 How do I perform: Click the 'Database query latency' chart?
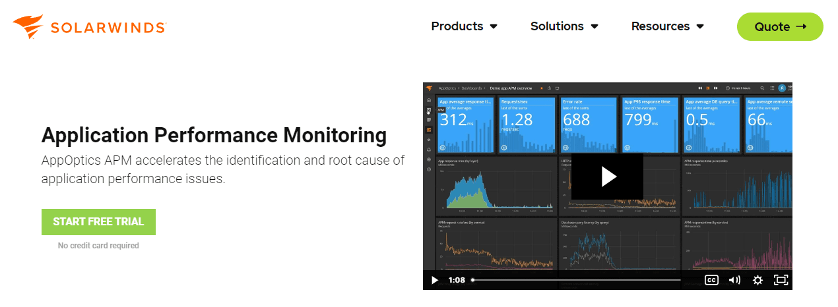(619, 244)
